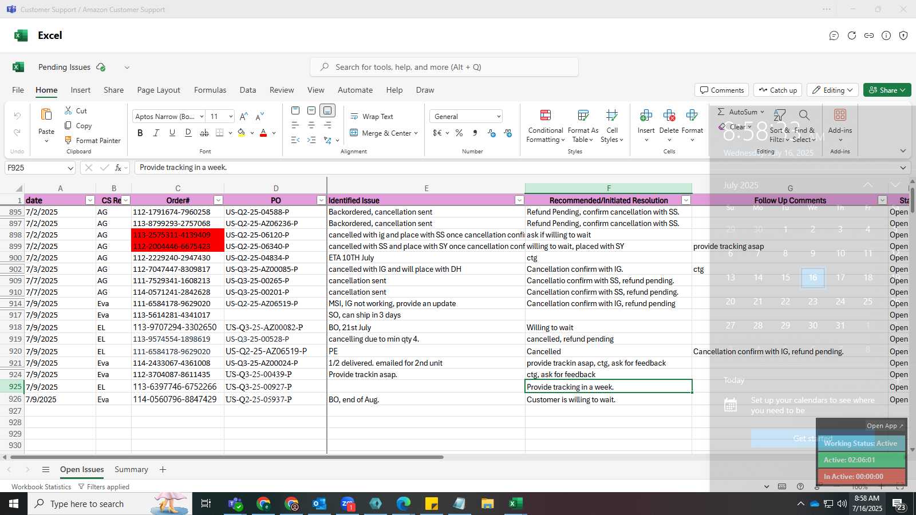Apply the Fill Color bucket
Image resolution: width=916 pixels, height=515 pixels.
[242, 133]
